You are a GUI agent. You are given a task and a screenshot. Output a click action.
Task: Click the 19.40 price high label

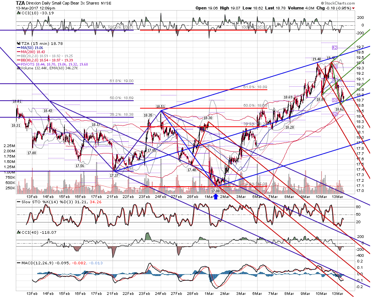[317, 59]
